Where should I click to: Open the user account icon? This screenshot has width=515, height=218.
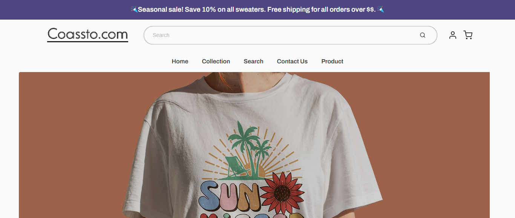[453, 35]
